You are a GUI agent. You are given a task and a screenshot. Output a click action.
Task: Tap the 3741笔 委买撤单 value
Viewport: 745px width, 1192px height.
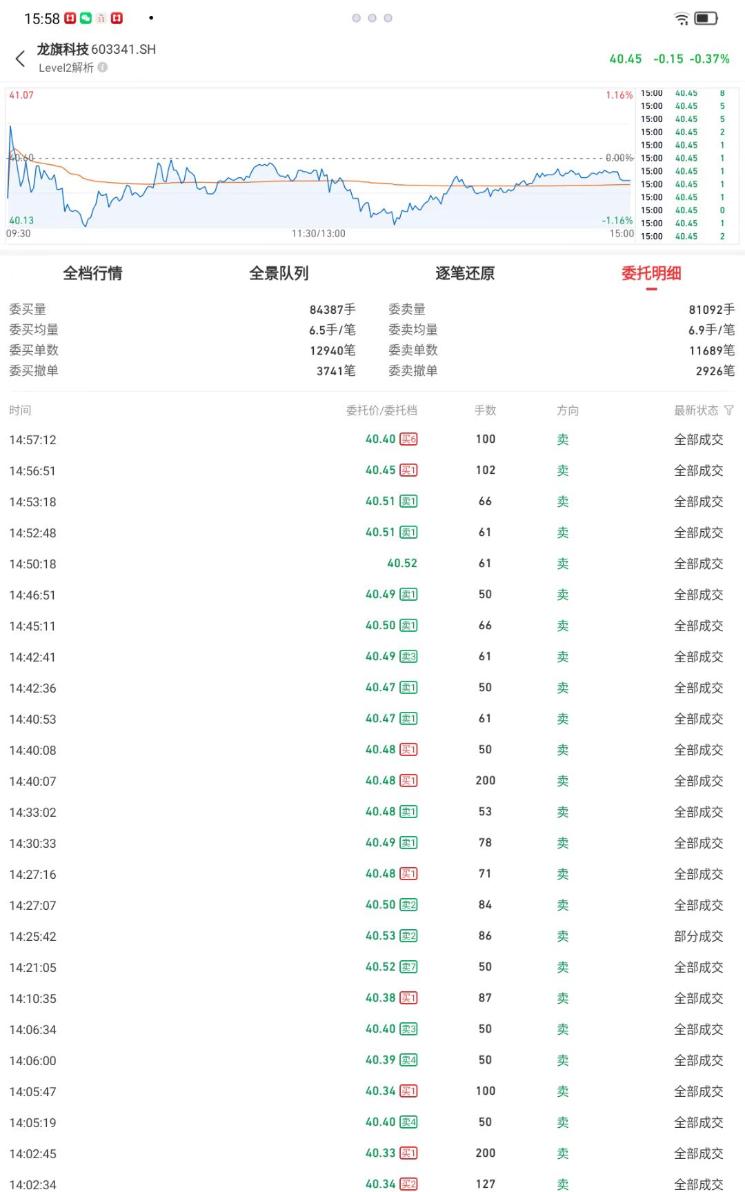click(x=336, y=371)
